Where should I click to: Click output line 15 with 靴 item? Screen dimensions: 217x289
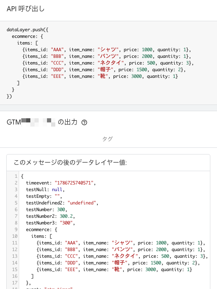point(114,269)
